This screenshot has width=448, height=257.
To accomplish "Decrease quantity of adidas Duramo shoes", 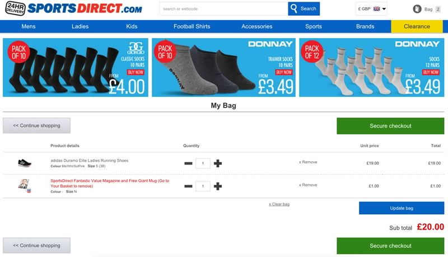I will point(188,163).
